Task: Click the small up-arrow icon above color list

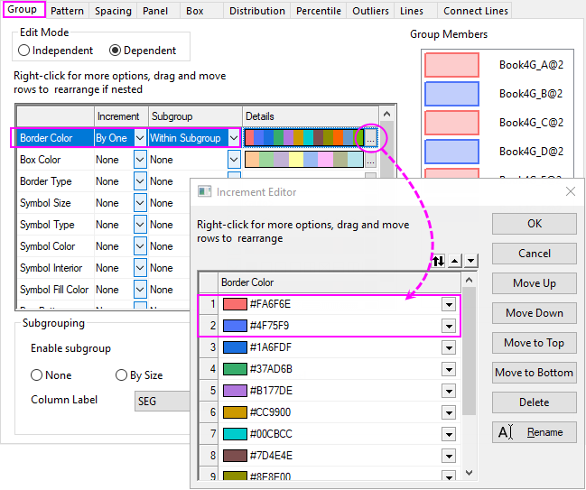Action: 455,260
